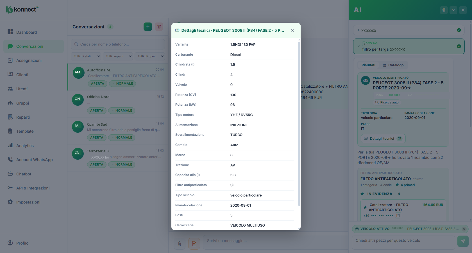Go to Conversazioni via its chat bubble icon

click(10, 46)
